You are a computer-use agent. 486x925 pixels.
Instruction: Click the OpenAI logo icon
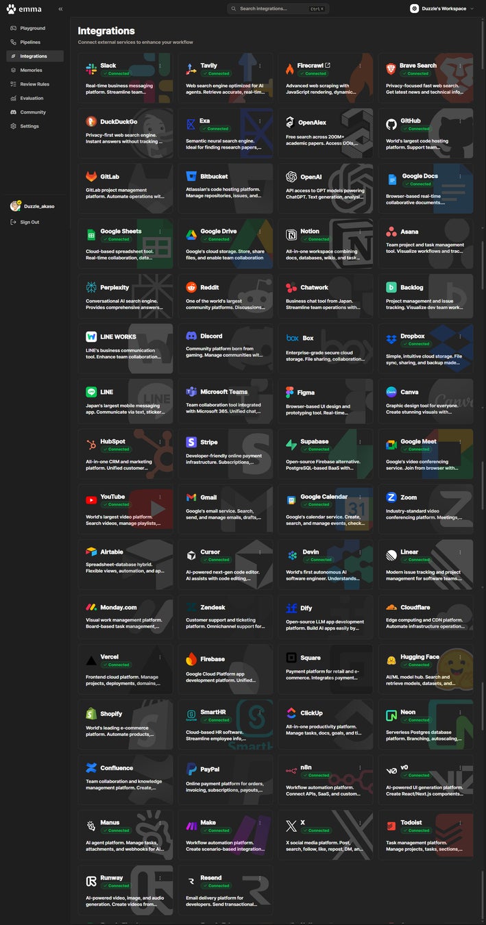pos(291,177)
